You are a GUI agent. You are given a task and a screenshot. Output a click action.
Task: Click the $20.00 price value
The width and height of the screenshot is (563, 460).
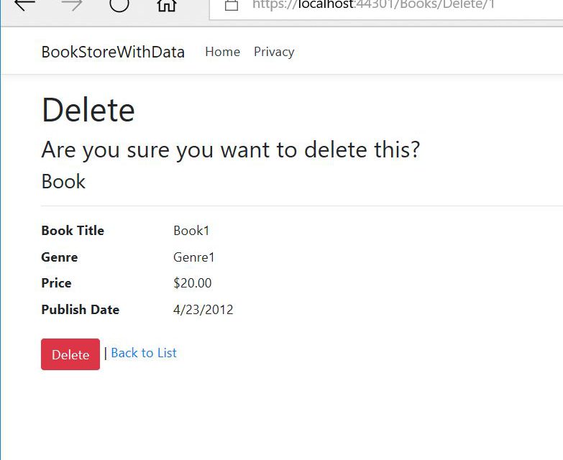193,283
